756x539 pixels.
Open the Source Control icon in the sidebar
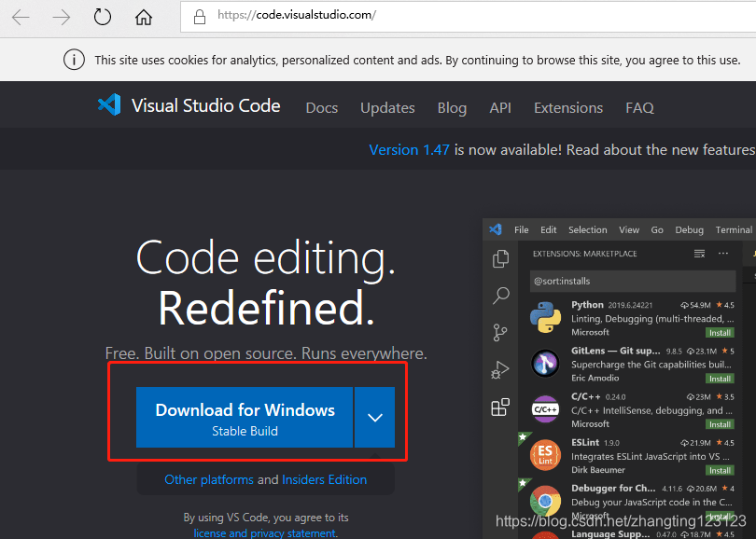point(499,332)
